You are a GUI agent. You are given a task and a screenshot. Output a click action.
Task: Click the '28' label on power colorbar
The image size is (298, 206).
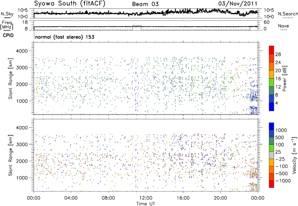278,54
